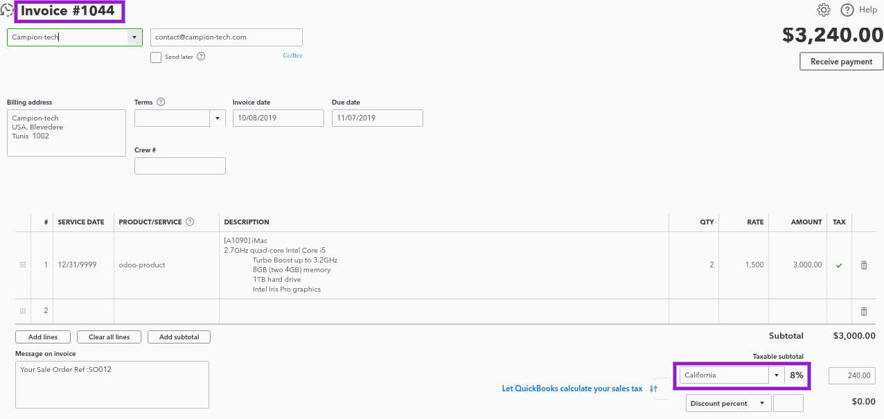Viewport: 884px width, 419px height.
Task: Click the Send later help icon
Action: 201,57
